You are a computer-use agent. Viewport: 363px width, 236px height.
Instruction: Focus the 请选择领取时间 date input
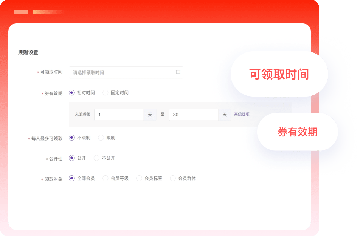[121, 72]
